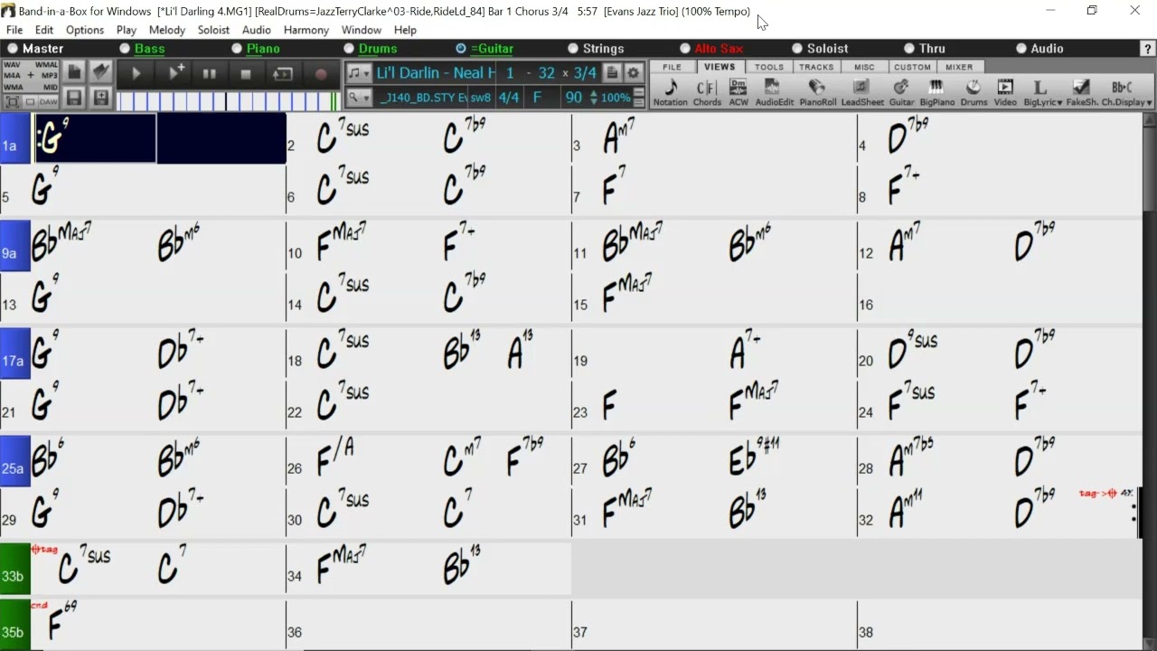Click the new song document icon
The width and height of the screenshot is (1157, 651).
coord(74,71)
